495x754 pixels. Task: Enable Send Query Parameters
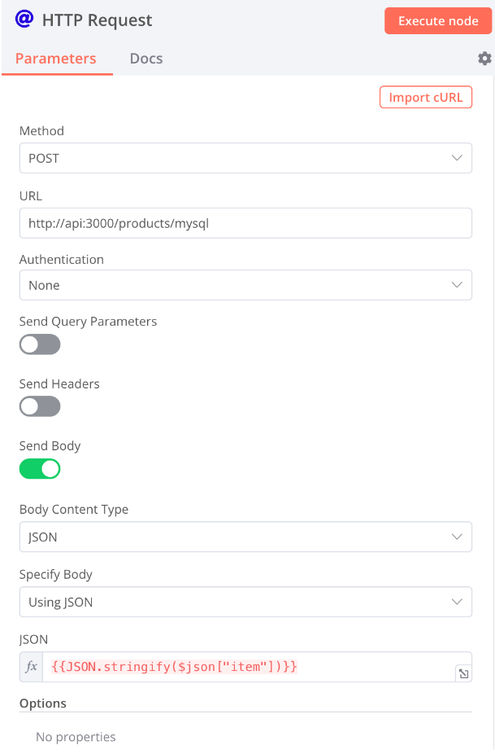tap(39, 344)
